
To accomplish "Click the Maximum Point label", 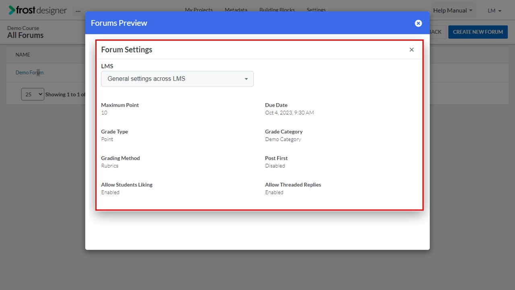I will tap(120, 105).
